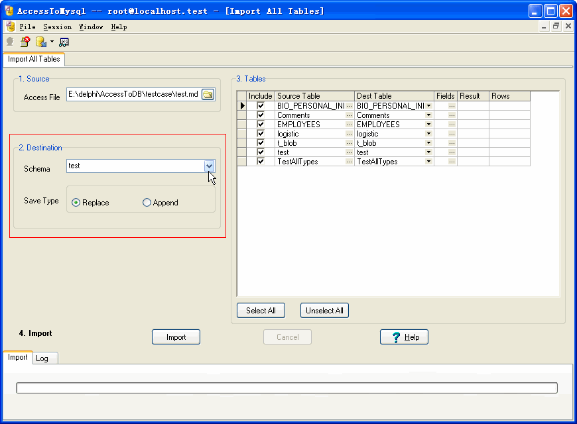Screen dimensions: 577x424
Task: Click the ellipsis beside source table BIO_PERSONAL_INI
Action: (x=349, y=106)
